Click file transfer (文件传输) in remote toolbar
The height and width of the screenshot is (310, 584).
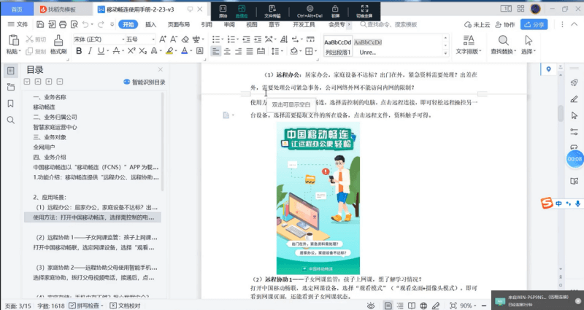(x=272, y=11)
